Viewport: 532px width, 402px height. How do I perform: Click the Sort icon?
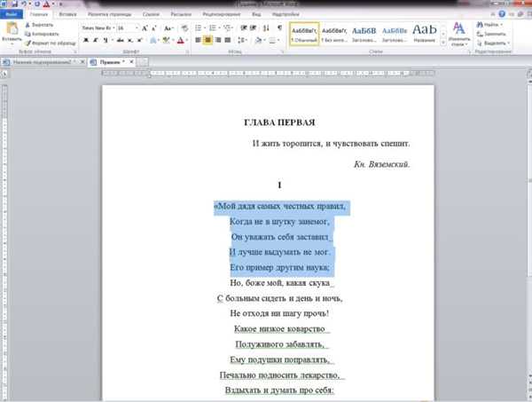266,28
